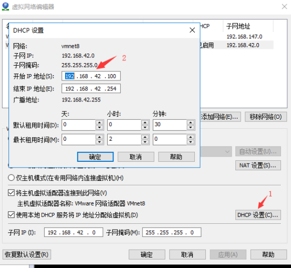This screenshot has width=291, height=268.
Task: Open DHCP 设置(C)... button
Action: [258, 215]
